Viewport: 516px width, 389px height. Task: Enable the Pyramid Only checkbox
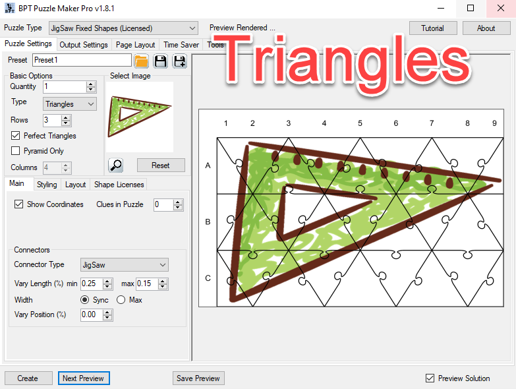[x=16, y=151]
